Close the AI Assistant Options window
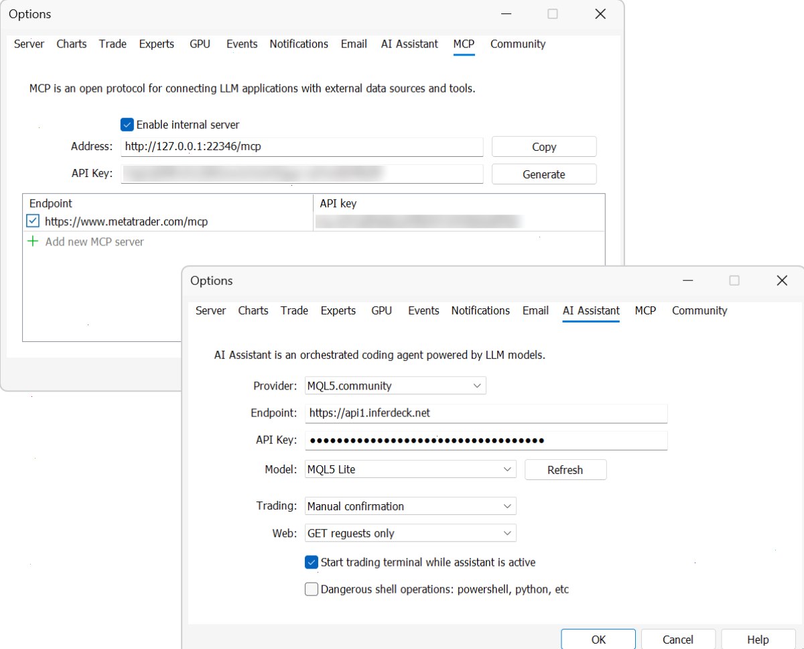This screenshot has height=649, width=804. pos(781,281)
